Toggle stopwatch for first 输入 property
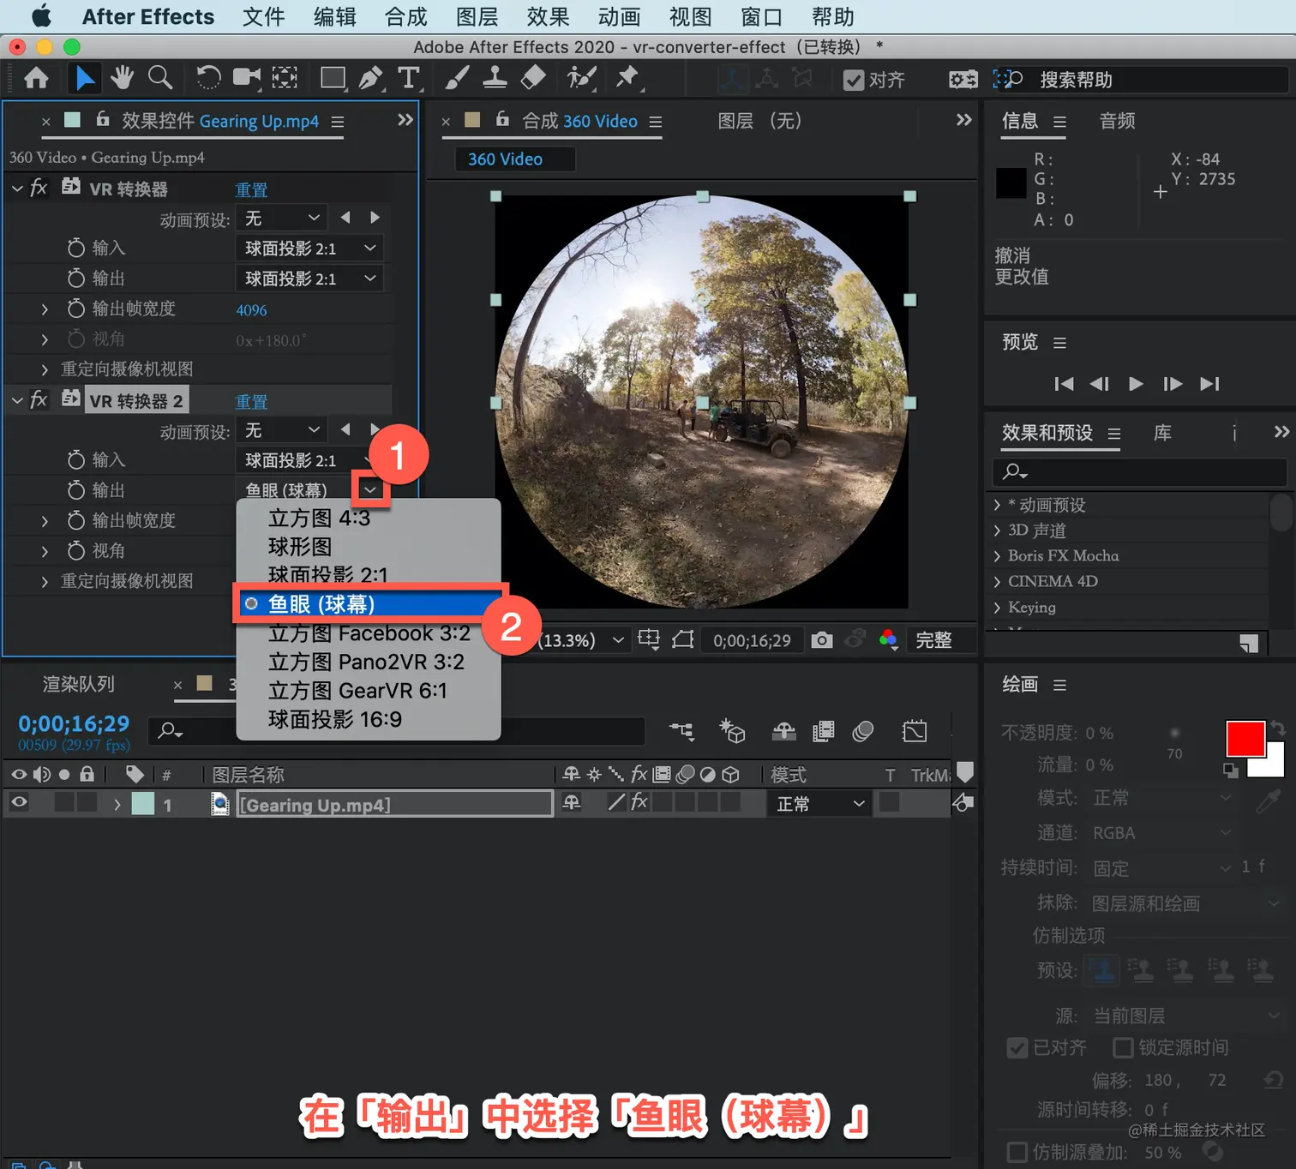1296x1169 pixels. pos(76,248)
